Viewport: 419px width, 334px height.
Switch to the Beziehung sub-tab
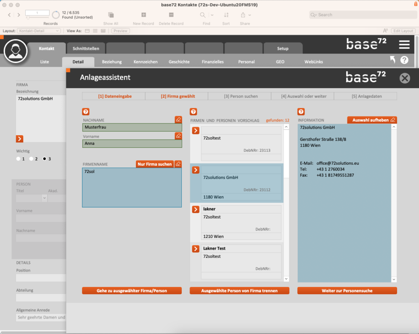click(x=112, y=62)
